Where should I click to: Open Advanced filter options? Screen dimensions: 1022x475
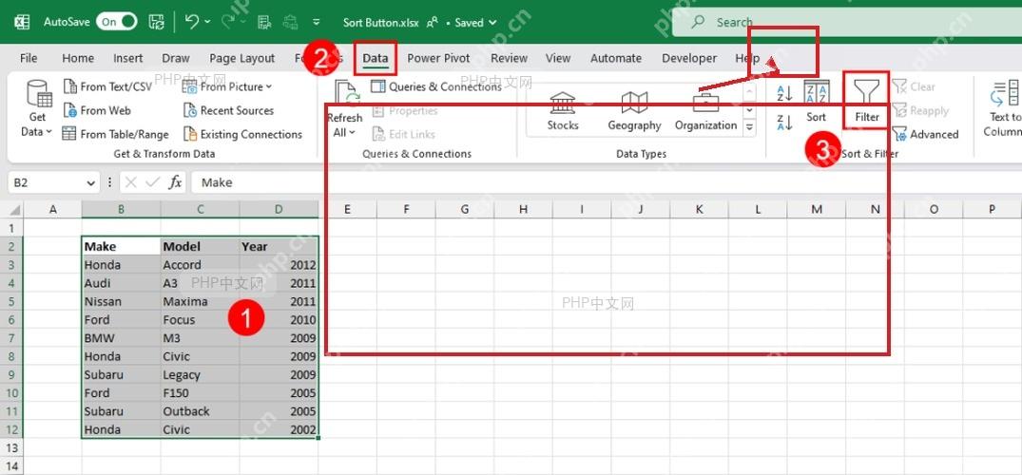pyautogui.click(x=926, y=134)
